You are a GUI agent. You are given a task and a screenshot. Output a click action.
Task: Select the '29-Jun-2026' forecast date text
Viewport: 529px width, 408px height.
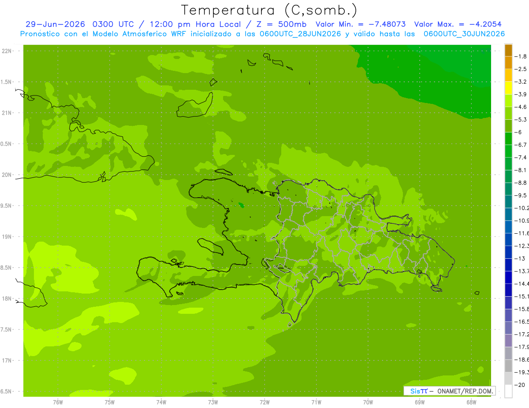tap(56, 24)
